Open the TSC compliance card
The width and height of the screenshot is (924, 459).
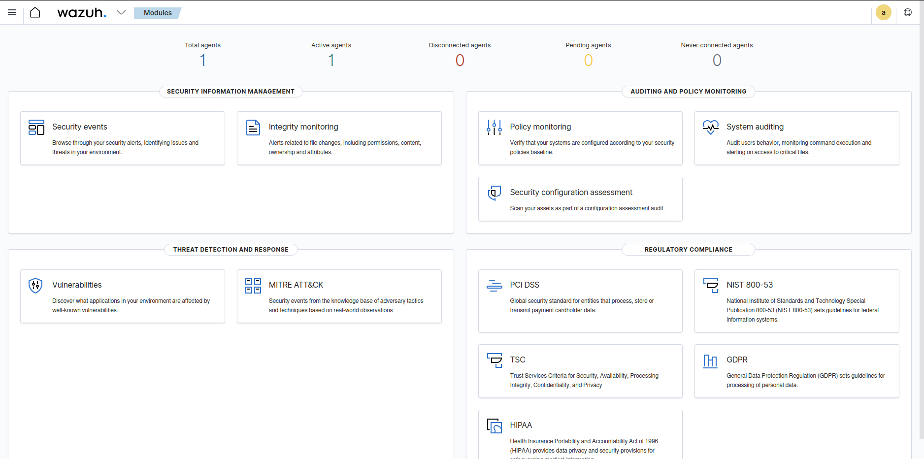coord(518,360)
